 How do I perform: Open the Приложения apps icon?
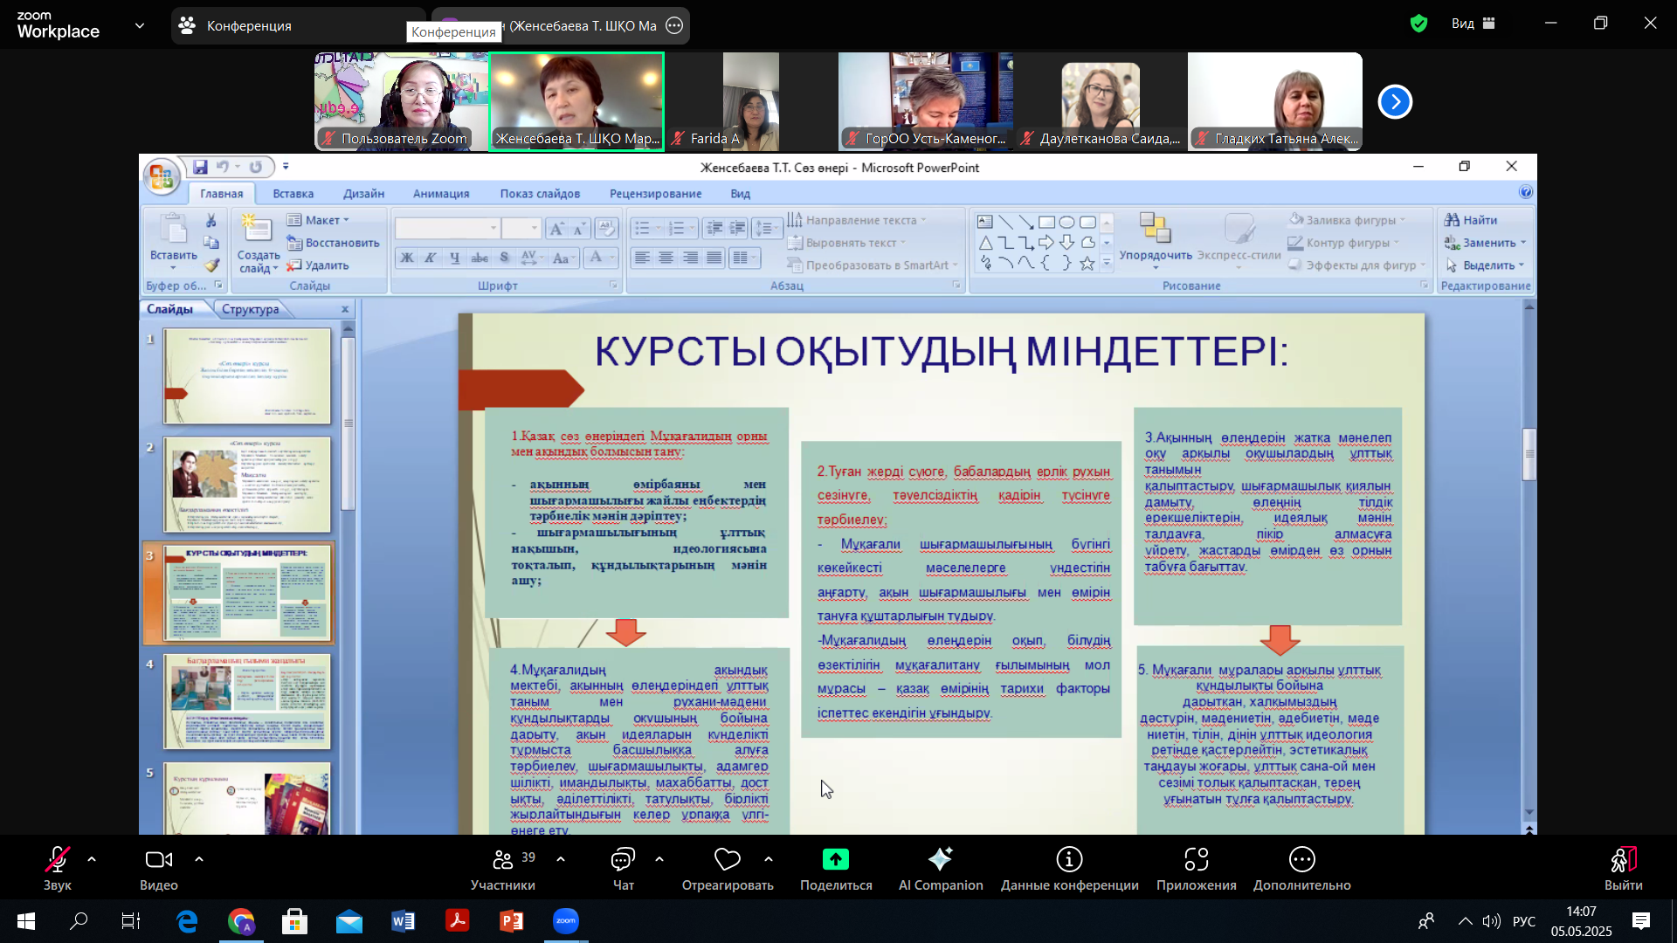(x=1196, y=860)
